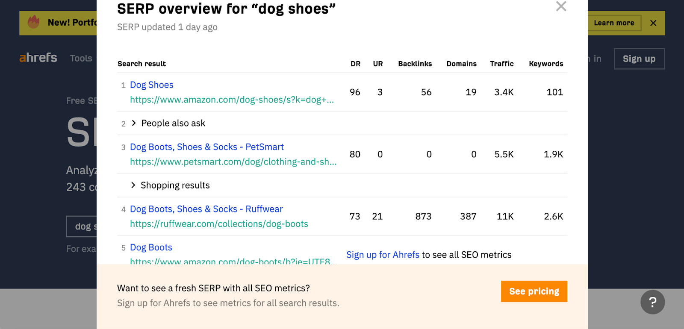This screenshot has height=329, width=684.
Task: Open Dog Boots, Shoes & Socks - PetSmart
Action: coord(207,147)
